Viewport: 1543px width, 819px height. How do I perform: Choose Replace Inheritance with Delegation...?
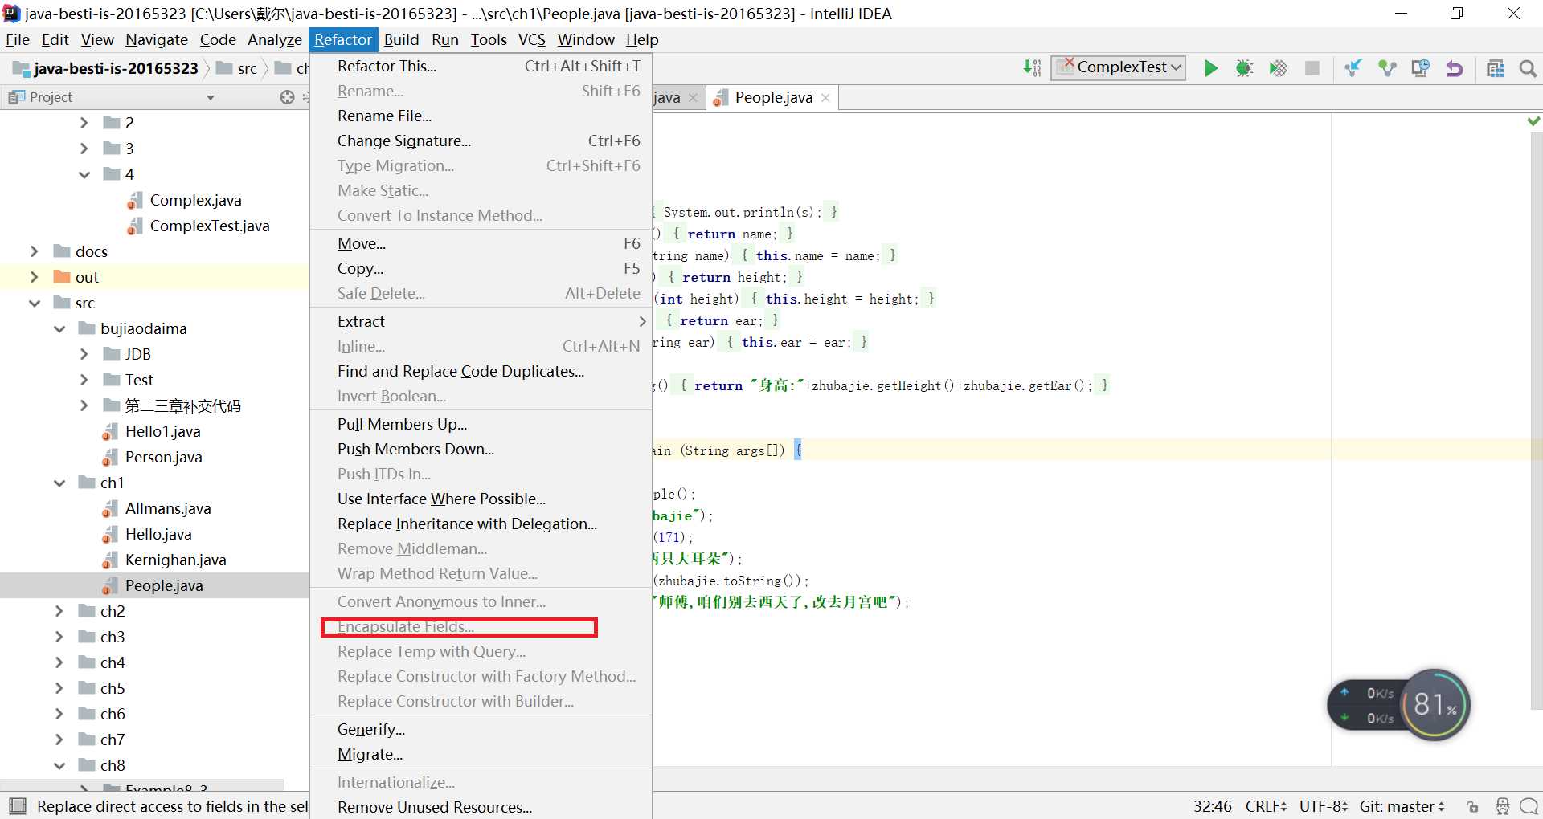pos(481,524)
